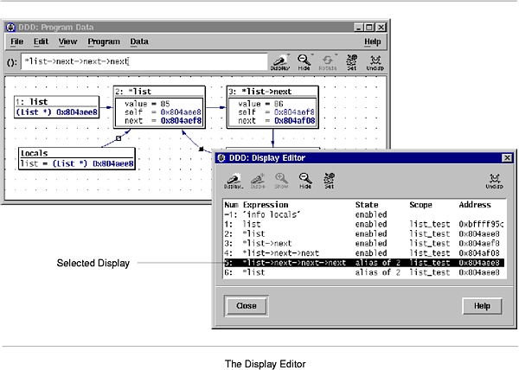Open the Help menu in Program Data
Viewport: 519px width, 370px height.
372,41
